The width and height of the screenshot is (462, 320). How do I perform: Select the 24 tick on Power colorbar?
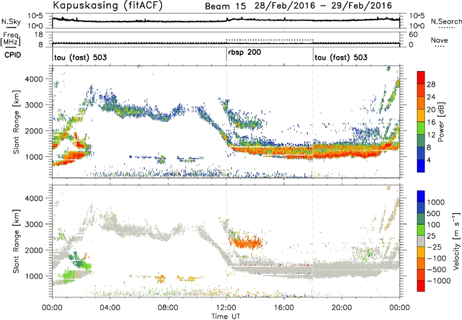[x=431, y=97]
